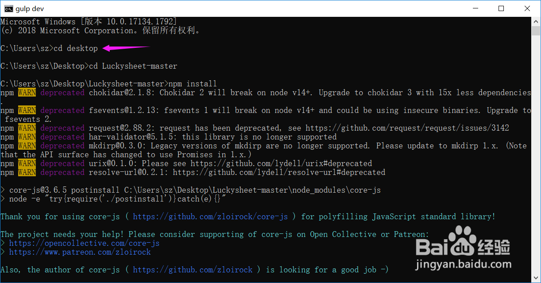
Task: Minimize the gulp dev console window
Action: (475, 8)
